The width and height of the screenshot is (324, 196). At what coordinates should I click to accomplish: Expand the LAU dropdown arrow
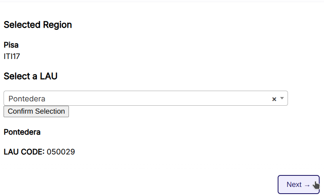282,98
